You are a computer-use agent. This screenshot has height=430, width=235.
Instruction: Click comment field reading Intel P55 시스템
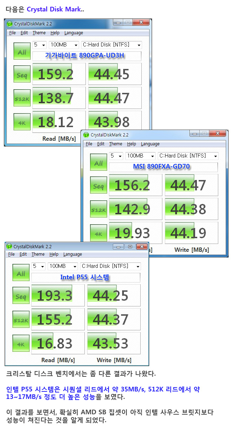pos(86,277)
